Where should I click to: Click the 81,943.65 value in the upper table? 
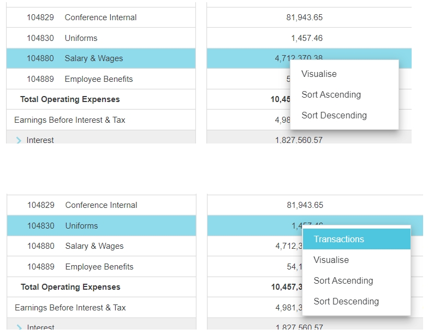click(304, 17)
